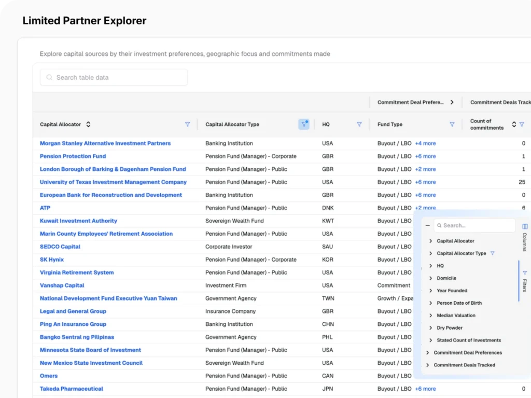
Task: Select 'Corporate Investor' cell in SEDCO Capital row
Action: pos(229,247)
